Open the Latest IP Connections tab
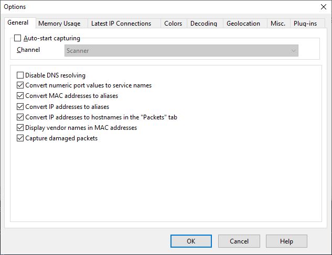Screen dimensions: 332x255 (x=121, y=24)
